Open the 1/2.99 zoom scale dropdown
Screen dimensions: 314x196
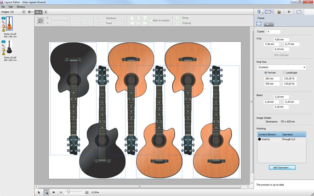click(95, 192)
